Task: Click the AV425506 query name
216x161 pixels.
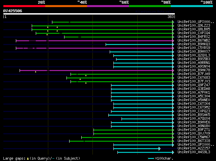Action: point(13,11)
